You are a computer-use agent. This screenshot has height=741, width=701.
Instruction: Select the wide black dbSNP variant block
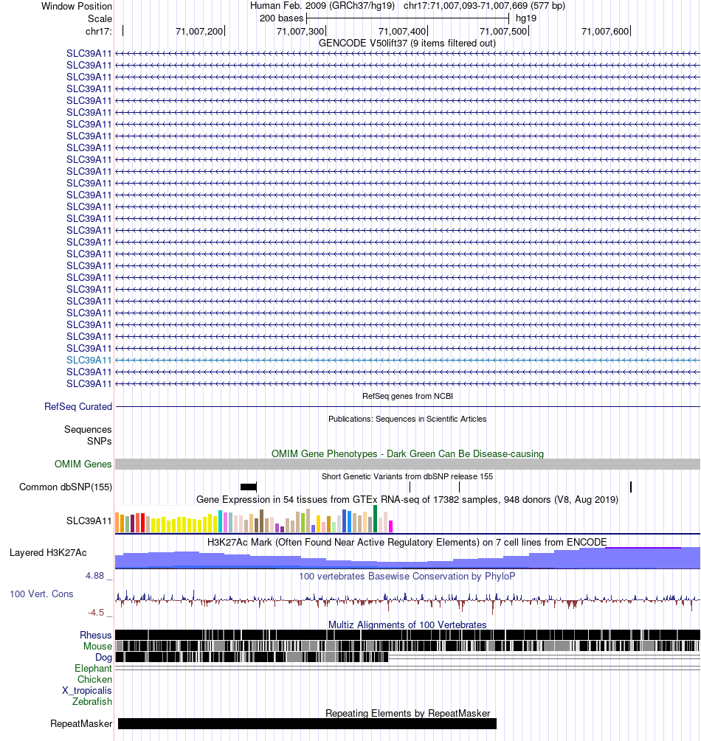pos(249,487)
